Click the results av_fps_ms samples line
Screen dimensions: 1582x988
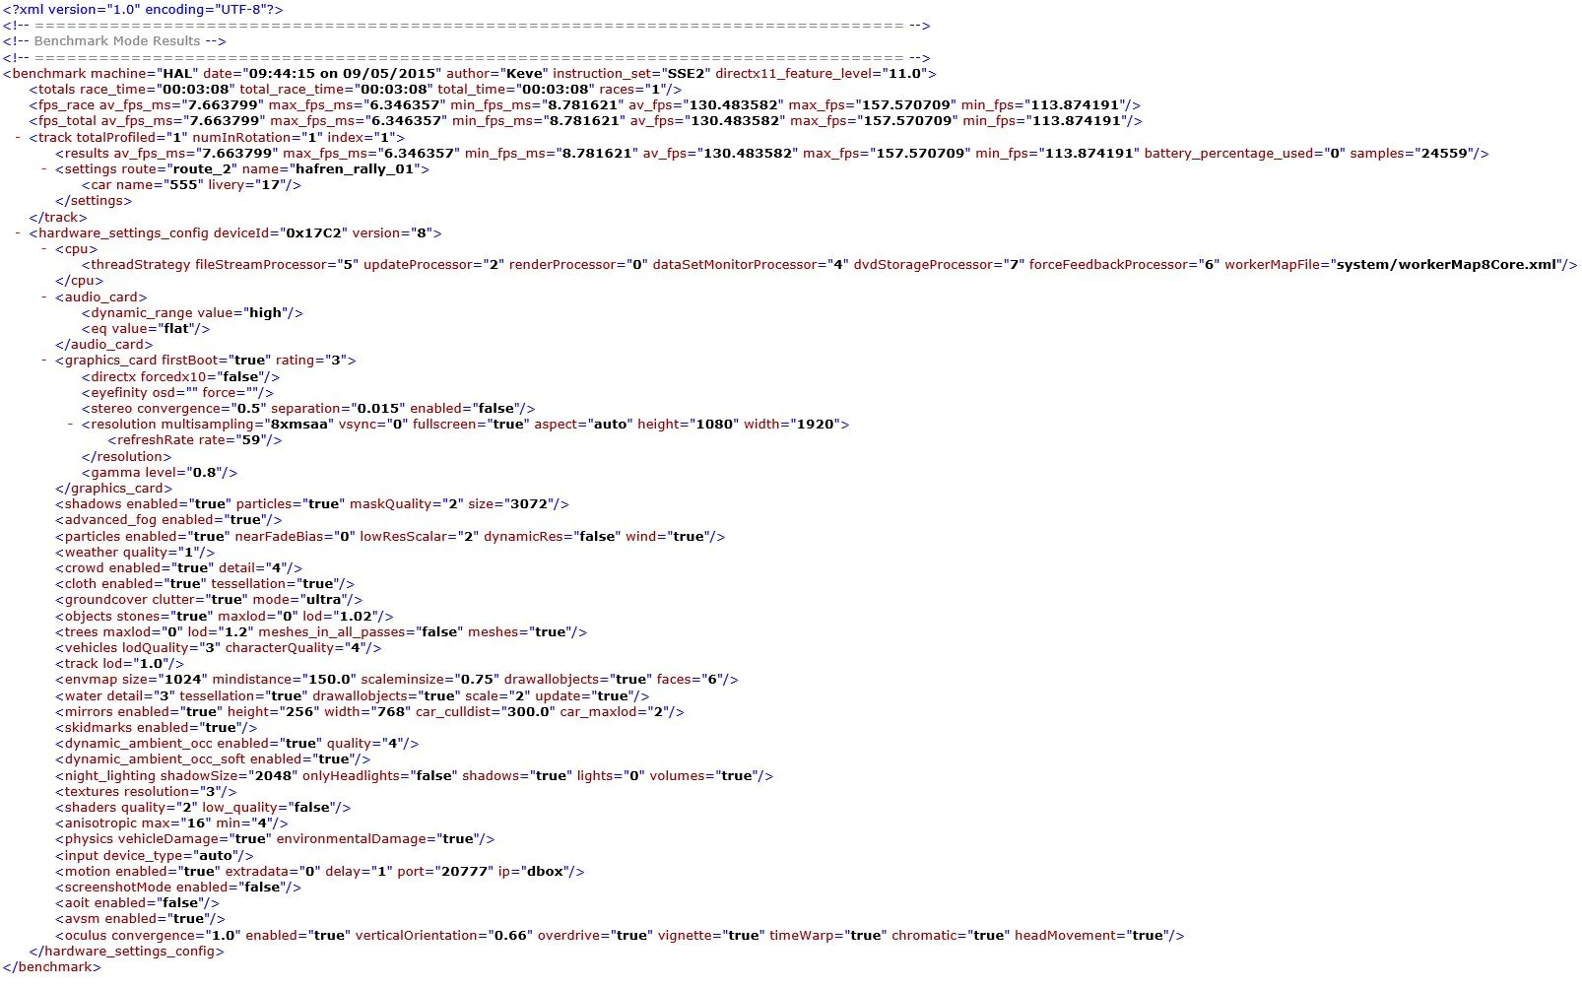pos(772,154)
